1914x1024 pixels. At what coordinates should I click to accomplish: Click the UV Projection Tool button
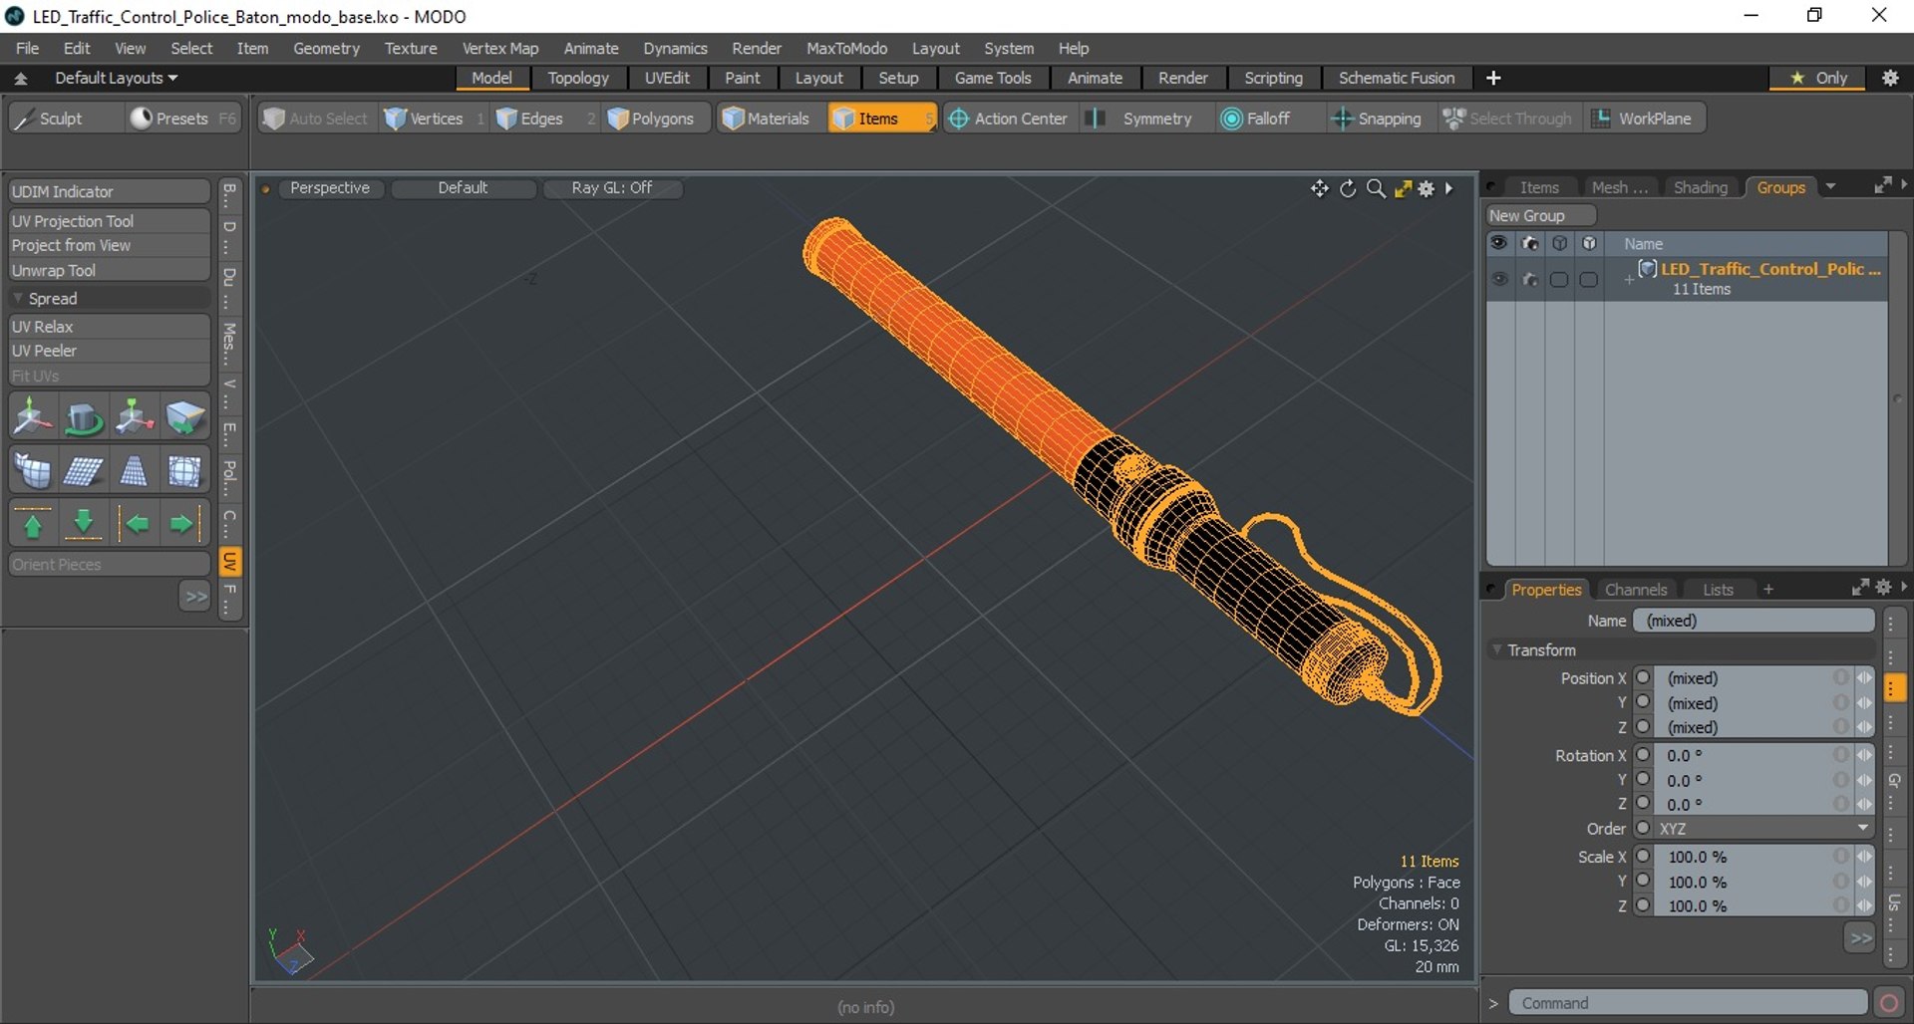click(109, 221)
